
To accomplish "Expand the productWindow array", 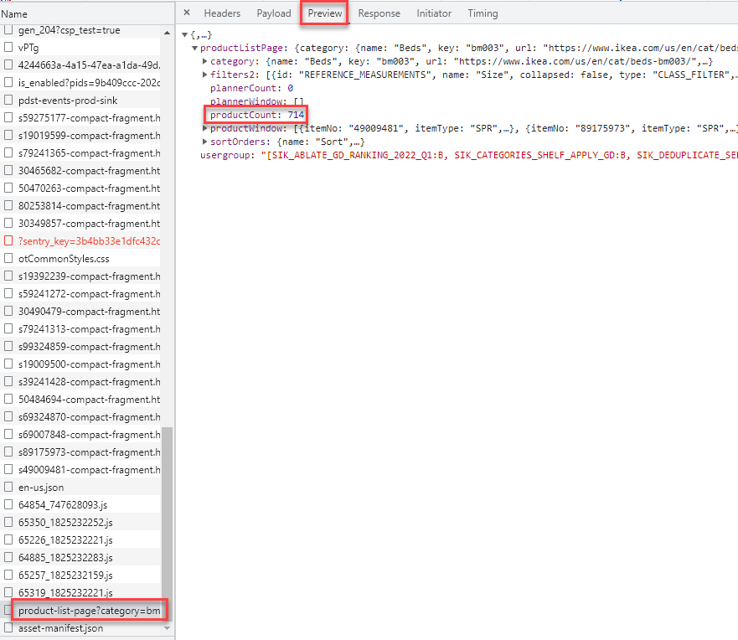I will [205, 128].
